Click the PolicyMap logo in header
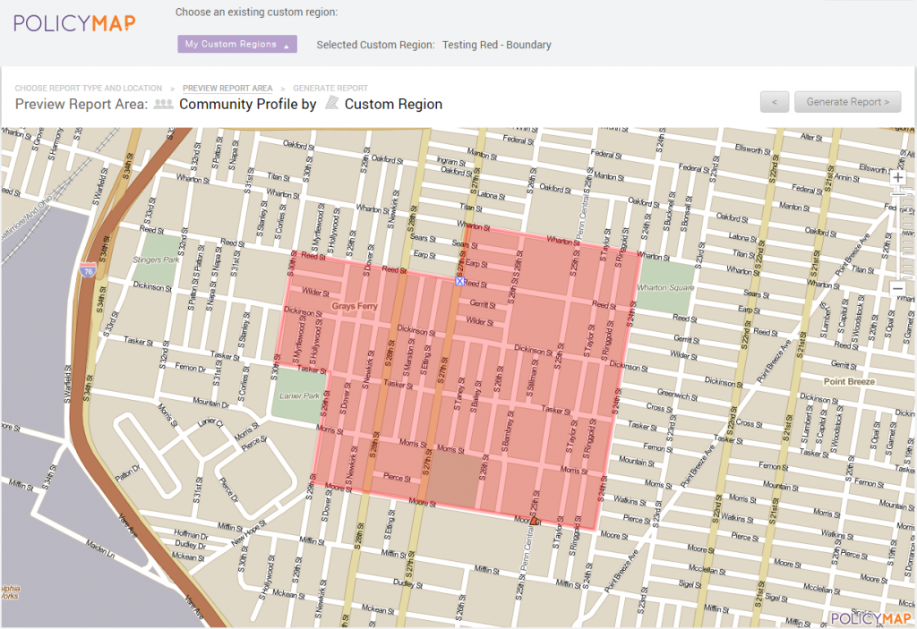Viewport: 917px width, 629px height. [74, 23]
